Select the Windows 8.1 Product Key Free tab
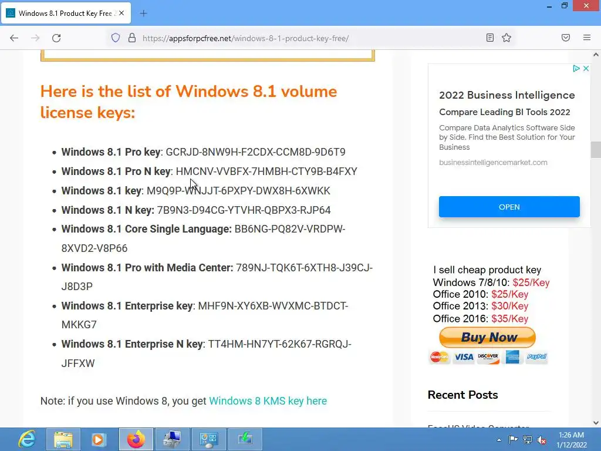 (x=66, y=14)
